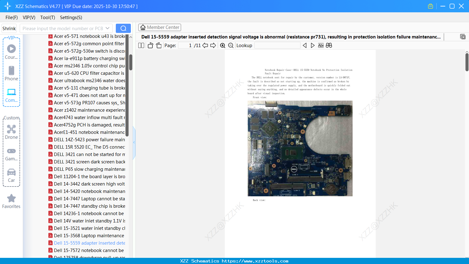
Task: Collapse the file list panel handle
Action: (x=134, y=142)
